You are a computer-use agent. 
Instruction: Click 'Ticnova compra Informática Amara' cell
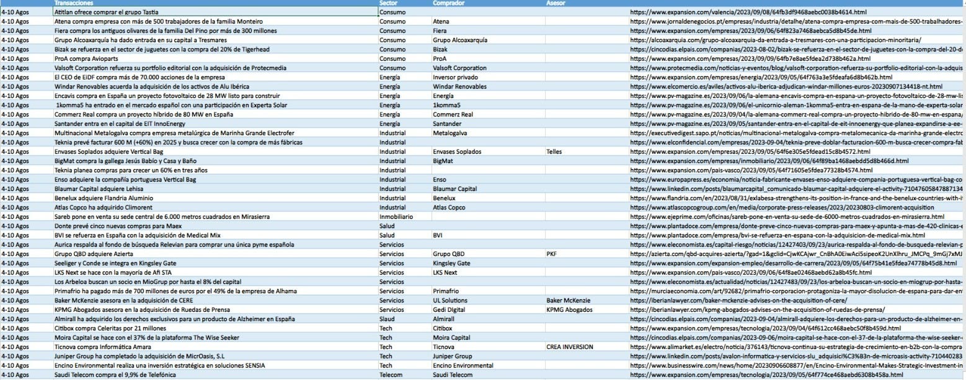[x=215, y=347]
